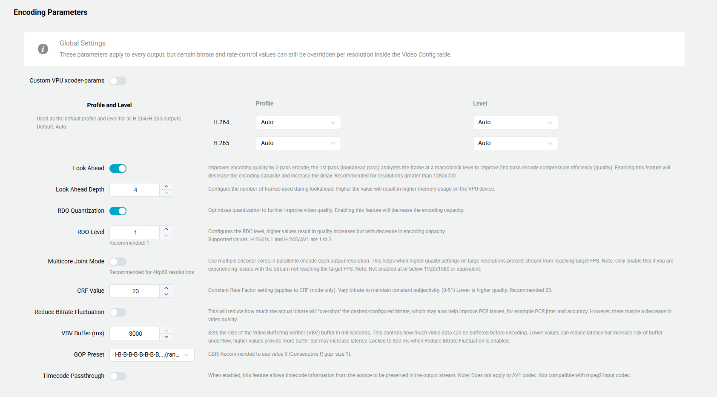Enable Custom VPU xcoder-params toggle

pyautogui.click(x=118, y=81)
